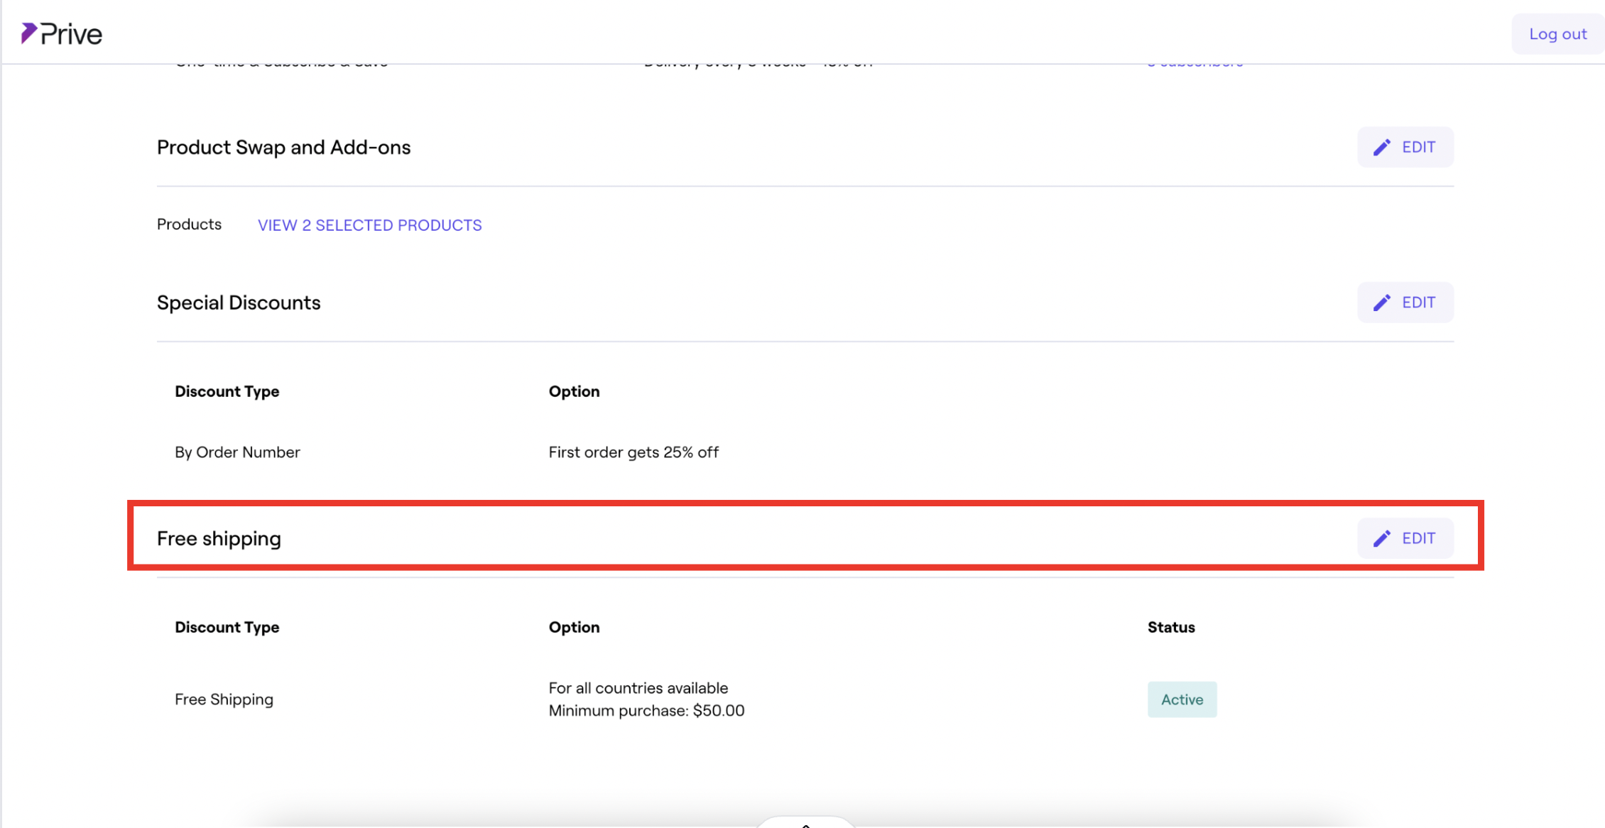Click the Free Shipping discount type cell
The image size is (1605, 828).
pyautogui.click(x=224, y=699)
